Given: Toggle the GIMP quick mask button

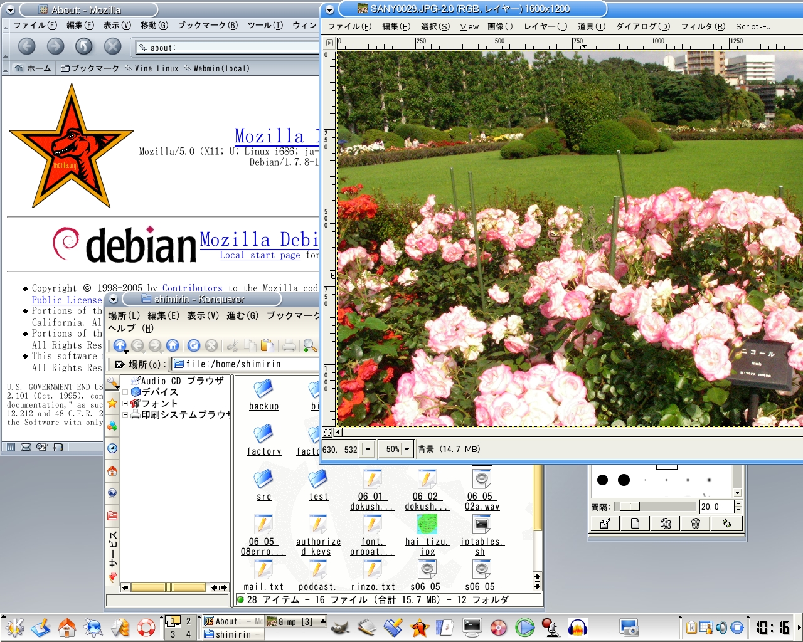Looking at the screenshot, I should pos(328,432).
